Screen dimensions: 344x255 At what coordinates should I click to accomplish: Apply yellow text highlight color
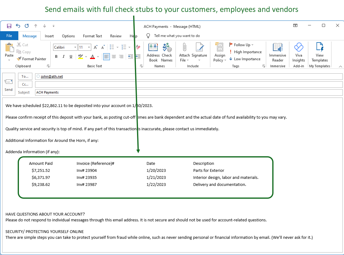80,57
